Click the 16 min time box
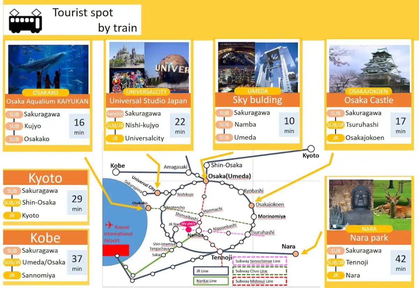Image resolution: width=419 pixels, height=288 pixels. pyautogui.click(x=79, y=126)
